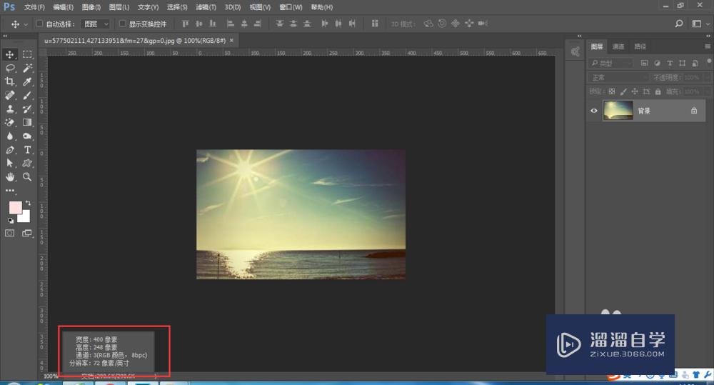Click the 背景 layer thumbnail
This screenshot has height=385, width=714.
pyautogui.click(x=618, y=111)
